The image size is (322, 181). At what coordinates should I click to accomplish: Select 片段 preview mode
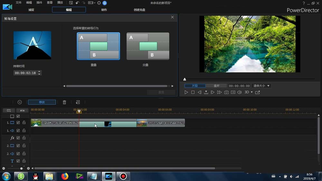click(195, 86)
